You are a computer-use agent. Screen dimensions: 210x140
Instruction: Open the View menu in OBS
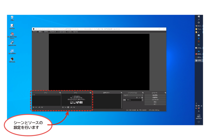click(46, 32)
